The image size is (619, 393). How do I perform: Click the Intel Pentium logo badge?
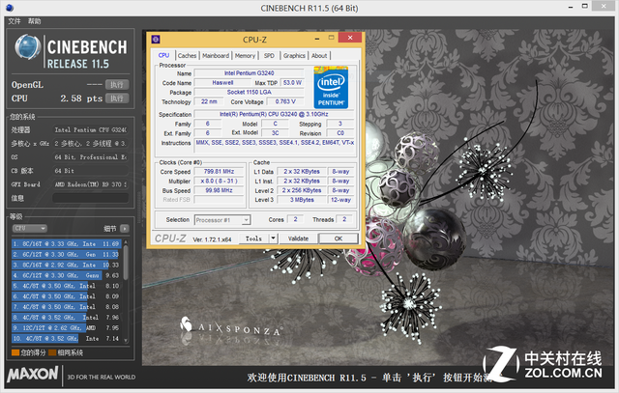(x=331, y=88)
